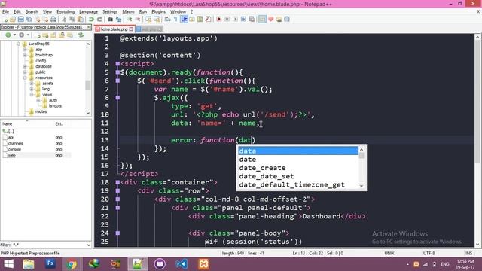Image resolution: width=482 pixels, height=271 pixels.
Task: Select the routes folder in the tree
Action: 41,111
